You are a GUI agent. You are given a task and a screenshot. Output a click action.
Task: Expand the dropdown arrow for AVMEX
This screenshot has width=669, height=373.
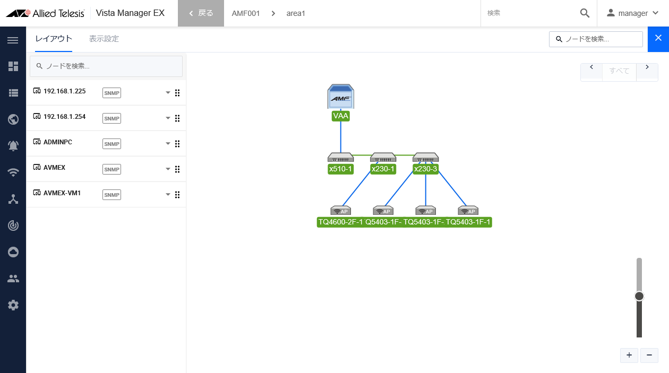pyautogui.click(x=168, y=169)
